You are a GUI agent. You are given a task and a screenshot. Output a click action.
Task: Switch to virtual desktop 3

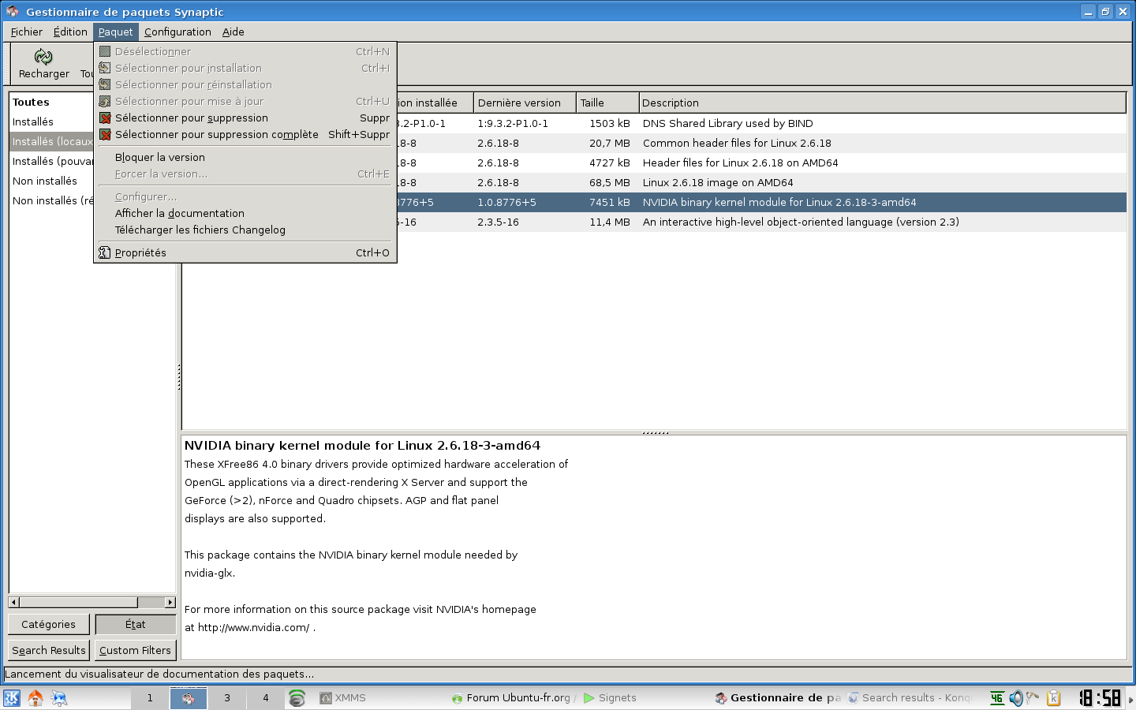(227, 698)
